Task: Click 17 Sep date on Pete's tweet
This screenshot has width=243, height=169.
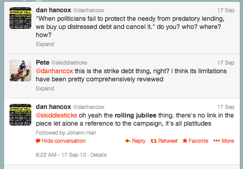Action: pos(226,63)
